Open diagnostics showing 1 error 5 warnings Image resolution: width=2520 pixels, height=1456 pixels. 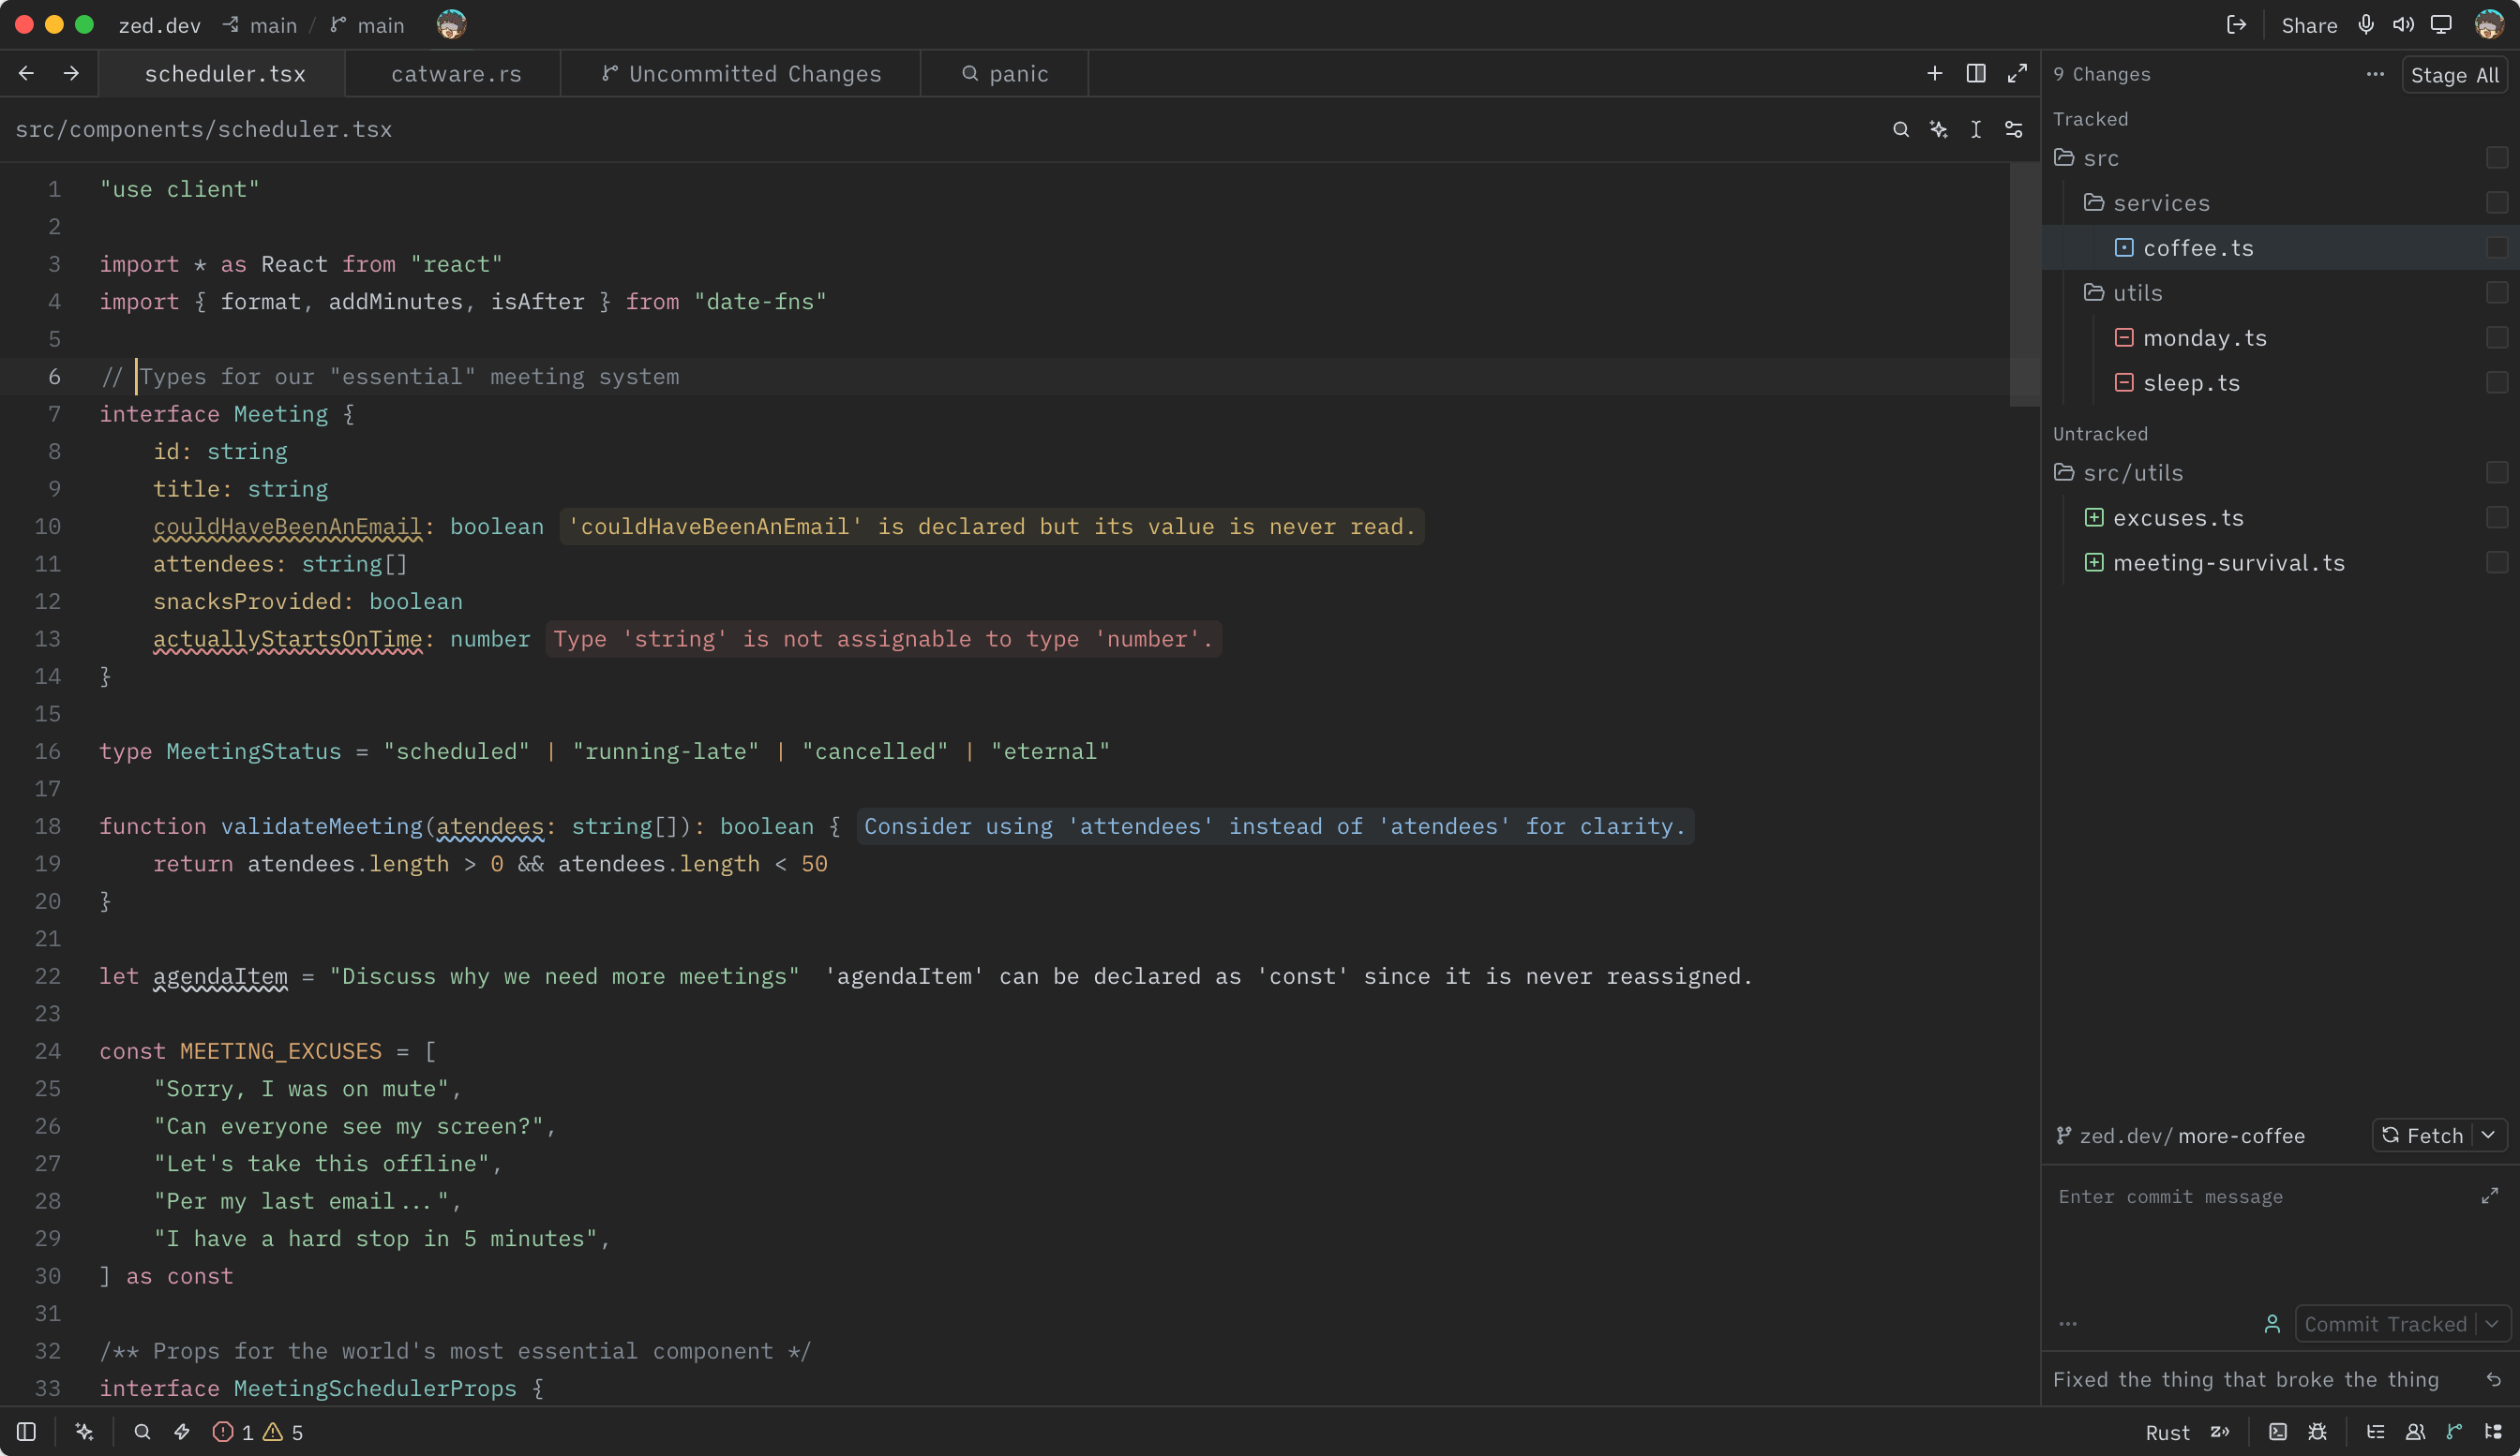[258, 1431]
